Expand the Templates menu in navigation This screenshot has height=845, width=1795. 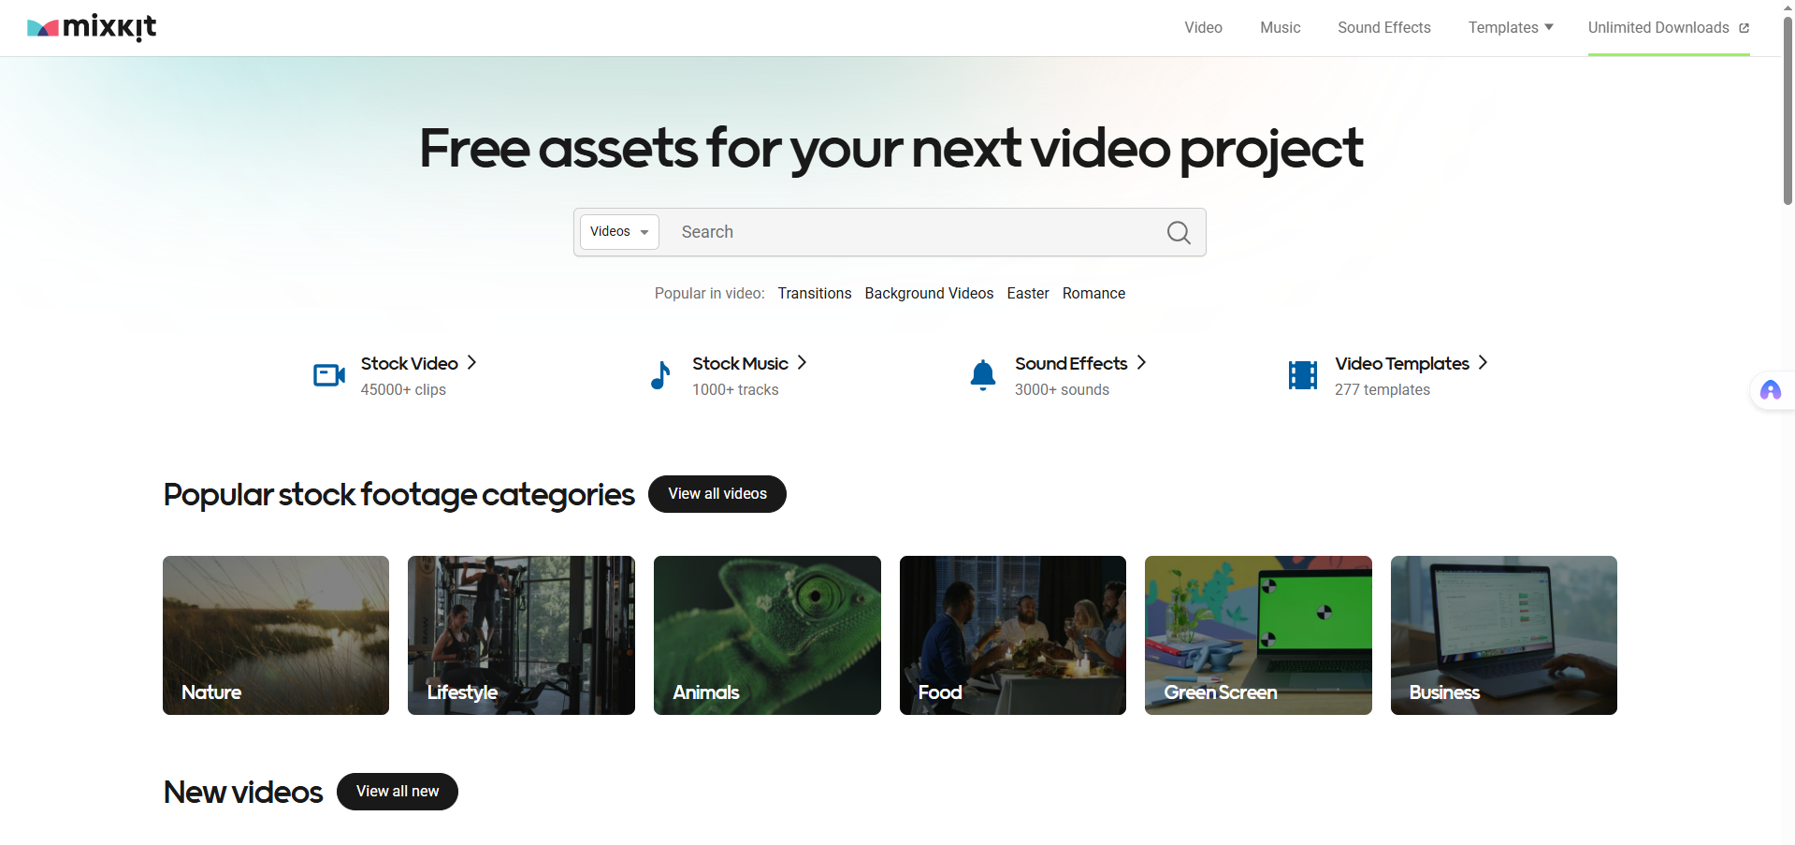coord(1510,28)
